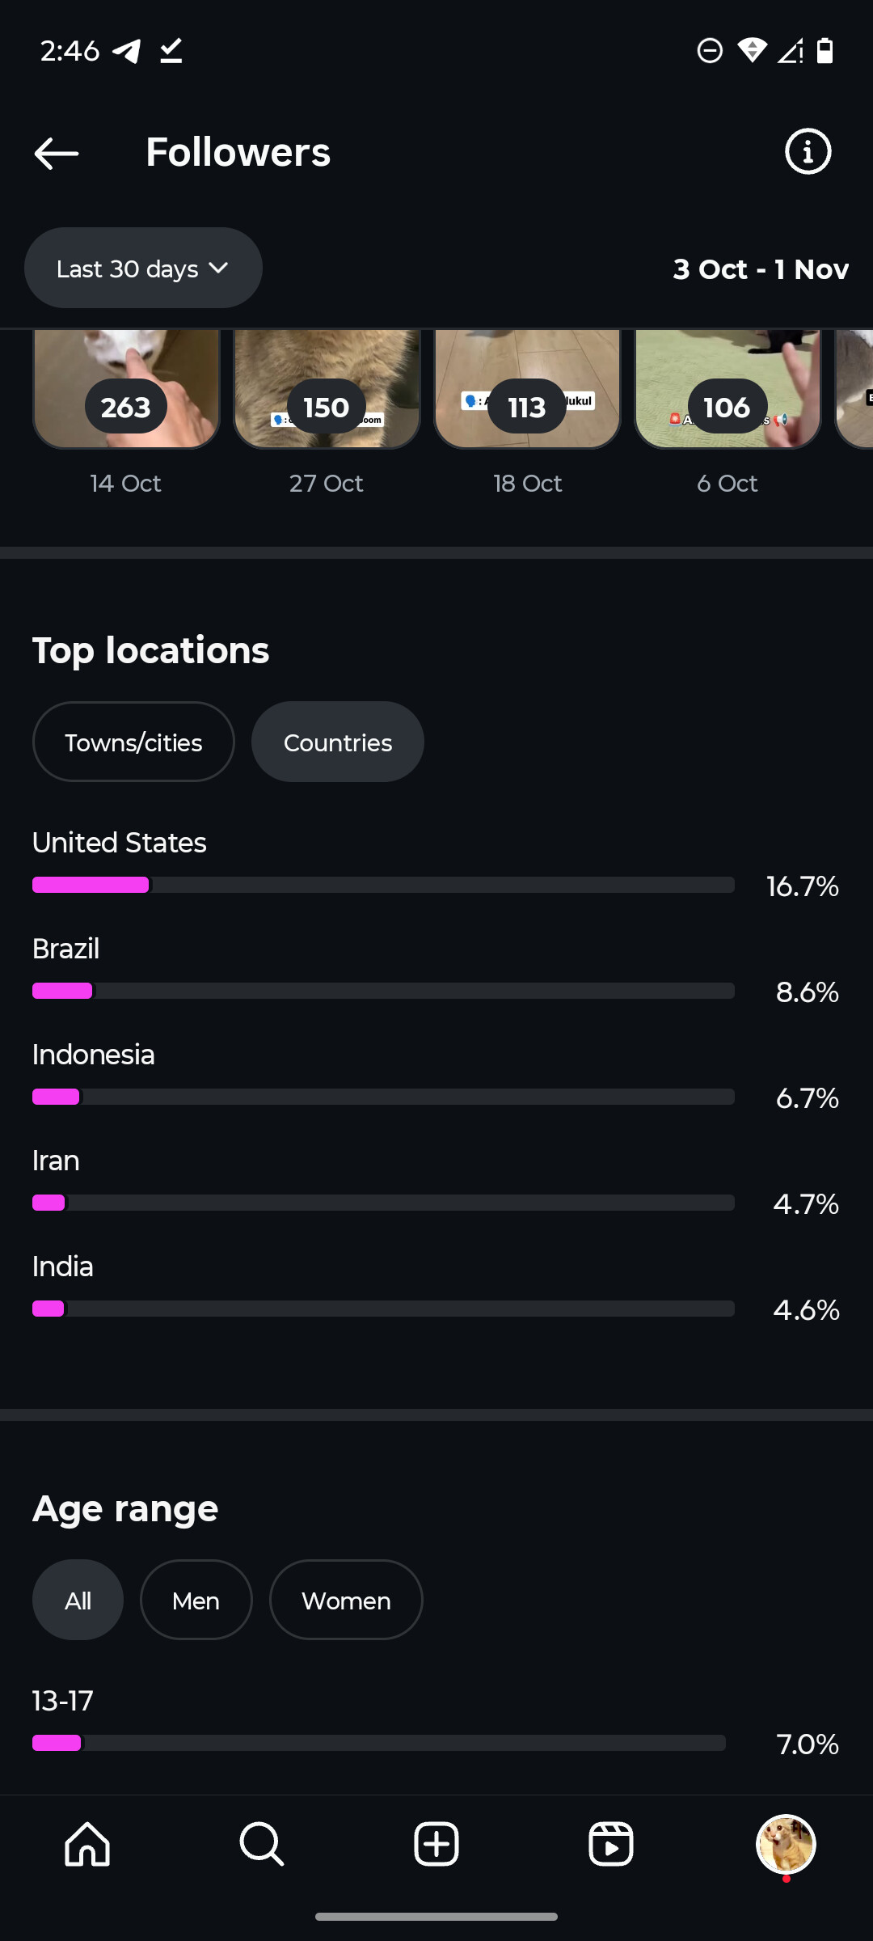Select the All age range filter
Image resolution: width=873 pixels, height=1941 pixels.
(x=78, y=1601)
